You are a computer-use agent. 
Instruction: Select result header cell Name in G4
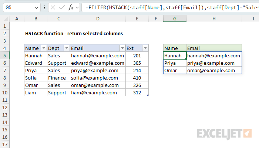(x=175, y=48)
